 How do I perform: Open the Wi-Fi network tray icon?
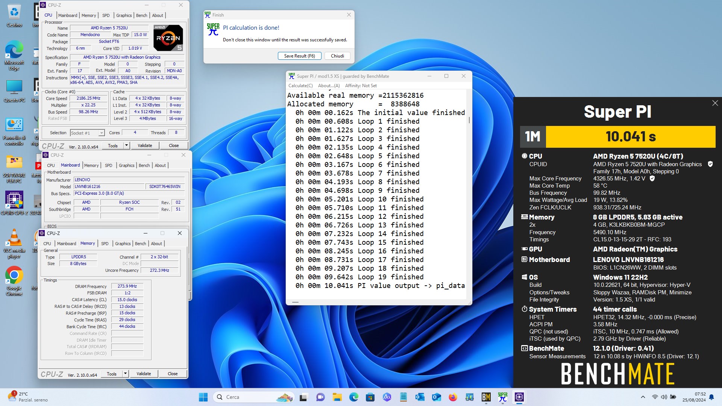(655, 397)
